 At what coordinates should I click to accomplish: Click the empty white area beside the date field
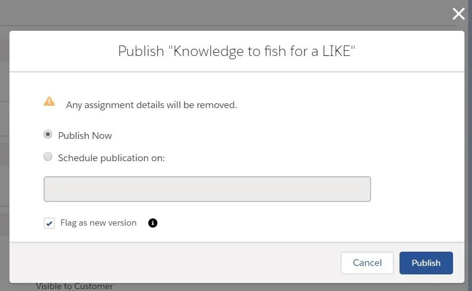click(417, 189)
